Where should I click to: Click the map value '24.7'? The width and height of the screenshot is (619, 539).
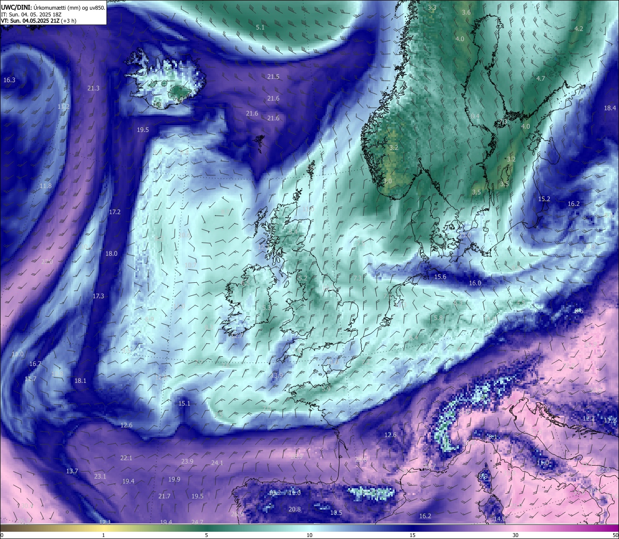[x=197, y=523]
